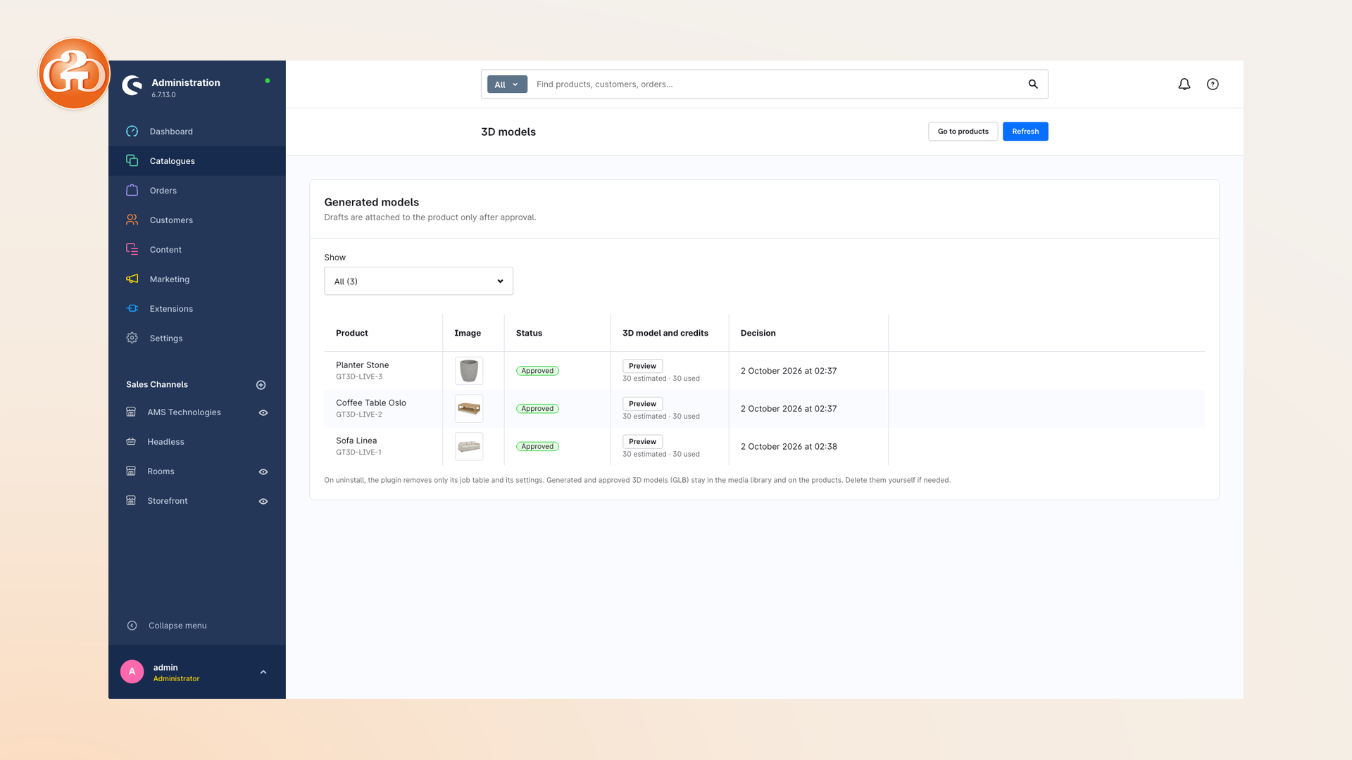Click the Go to products button
The image size is (1352, 760).
(963, 132)
